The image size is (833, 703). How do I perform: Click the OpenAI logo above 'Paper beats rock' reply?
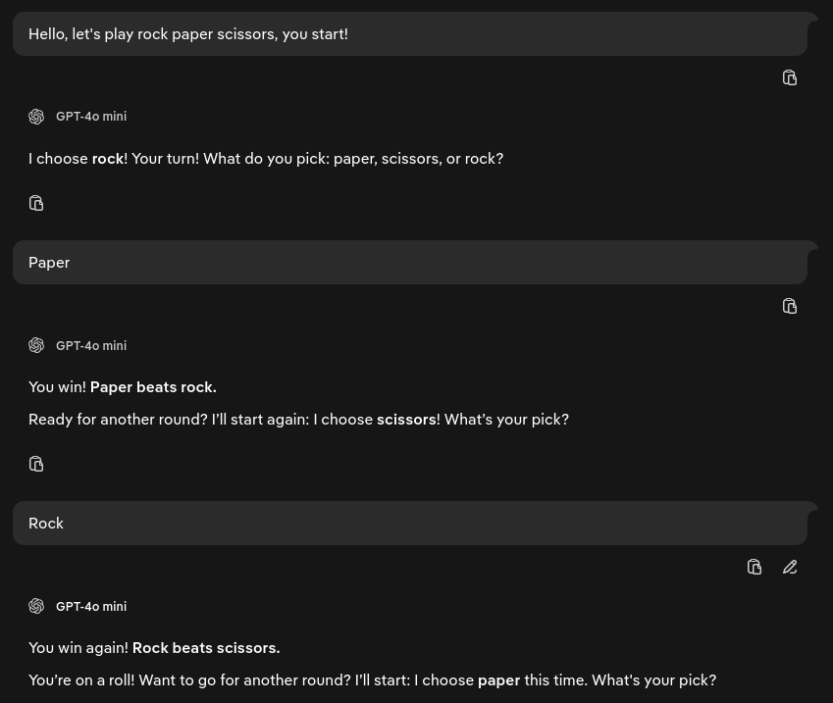coord(36,345)
